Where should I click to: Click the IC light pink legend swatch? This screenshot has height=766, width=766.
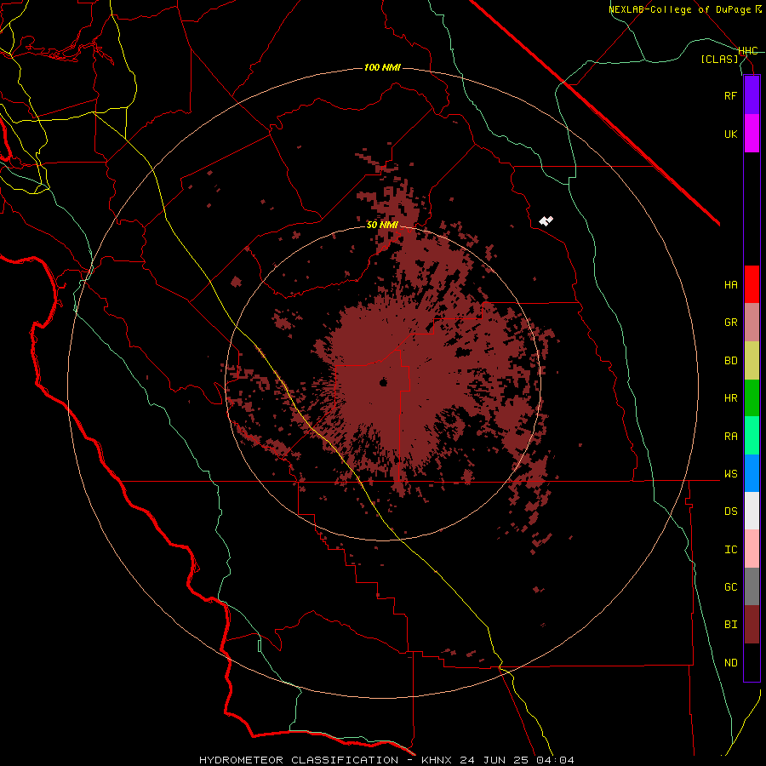pyautogui.click(x=752, y=549)
